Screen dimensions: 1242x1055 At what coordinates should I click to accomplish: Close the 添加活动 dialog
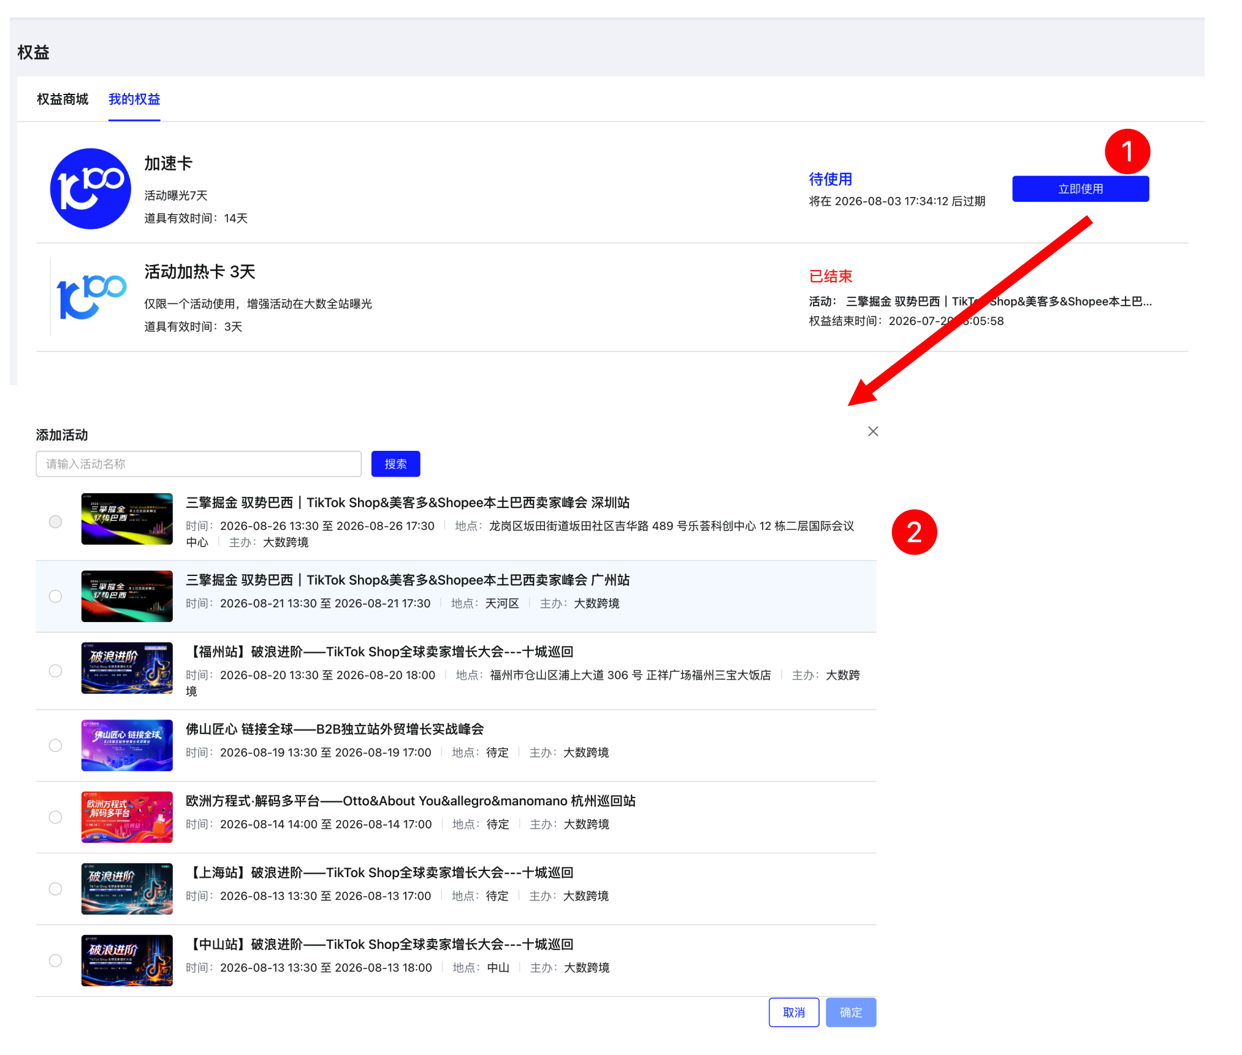coord(873,431)
